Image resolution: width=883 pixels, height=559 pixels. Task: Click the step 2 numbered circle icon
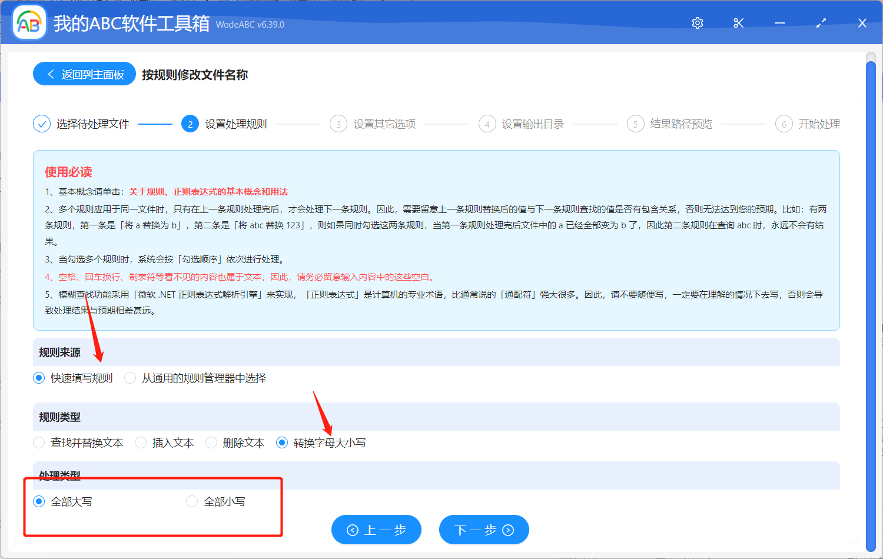190,124
